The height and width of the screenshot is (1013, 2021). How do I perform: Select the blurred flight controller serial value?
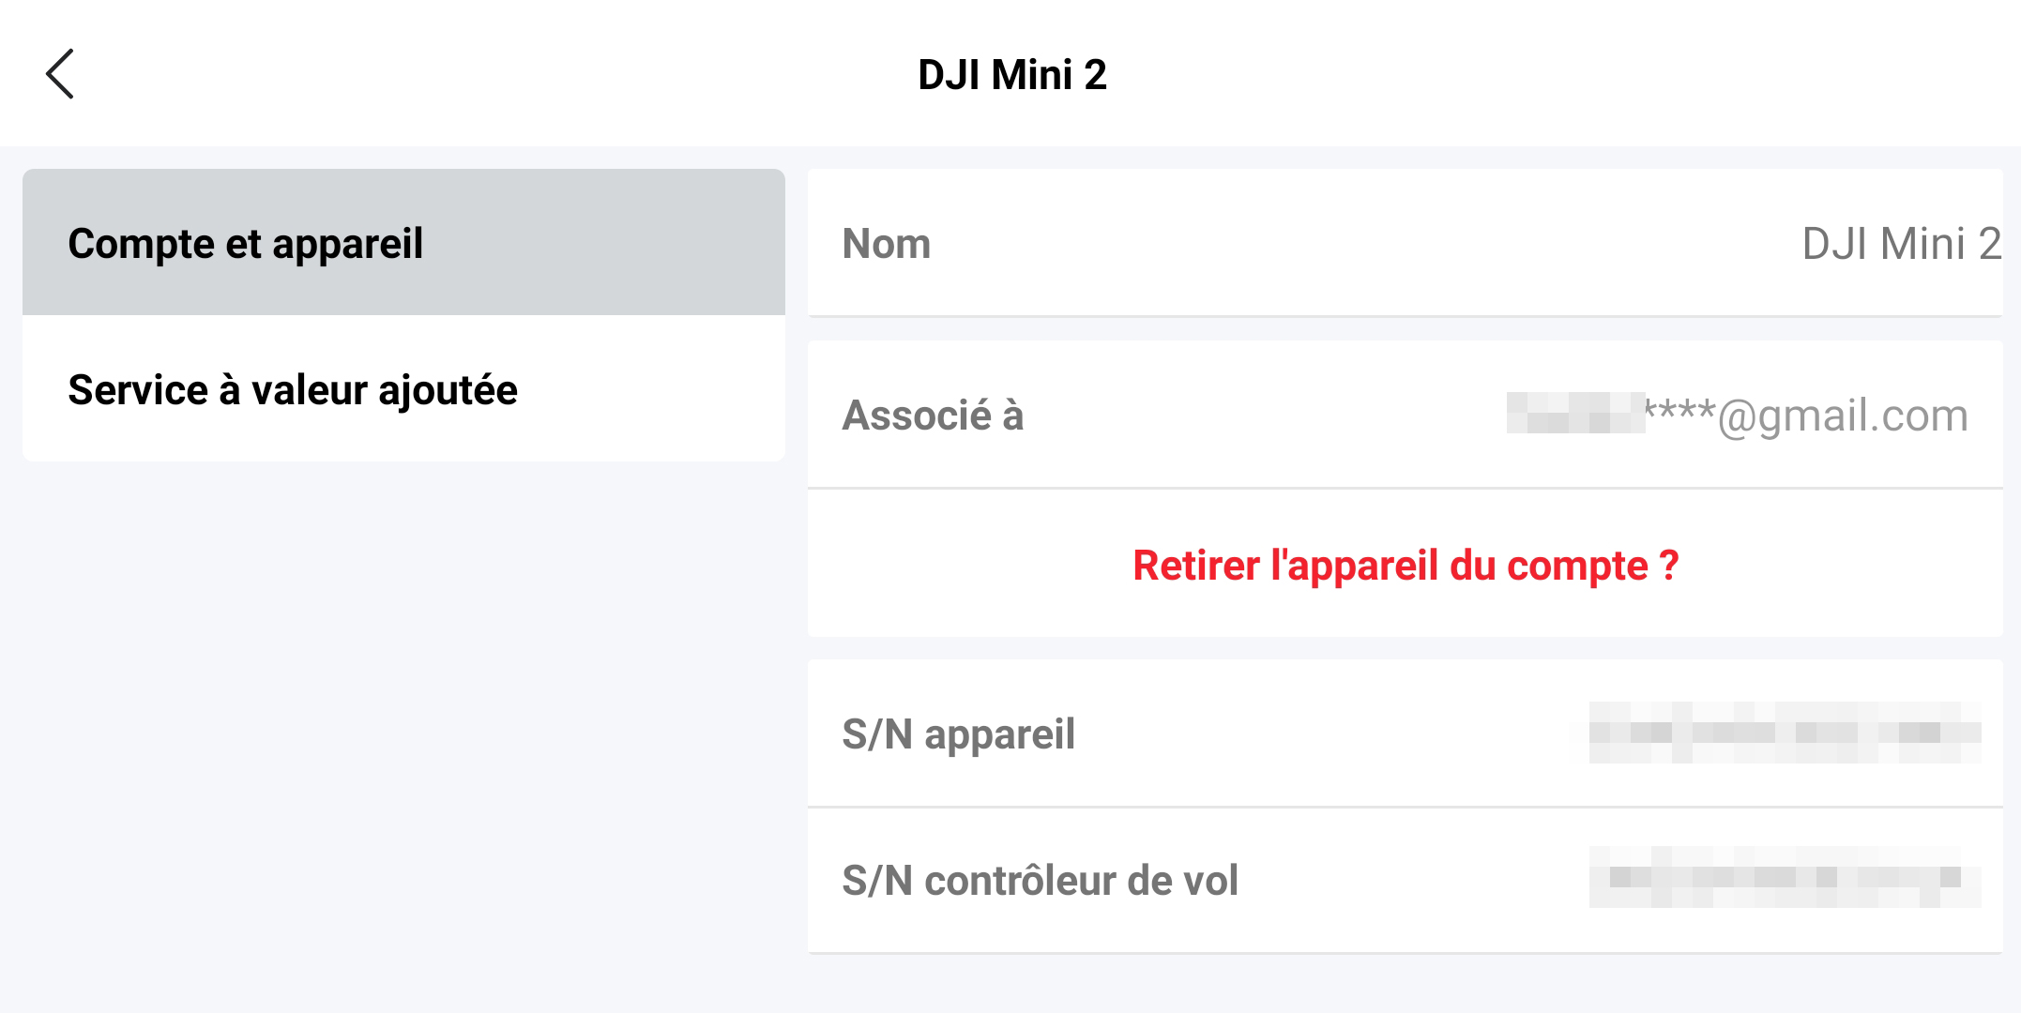pyautogui.click(x=1785, y=877)
